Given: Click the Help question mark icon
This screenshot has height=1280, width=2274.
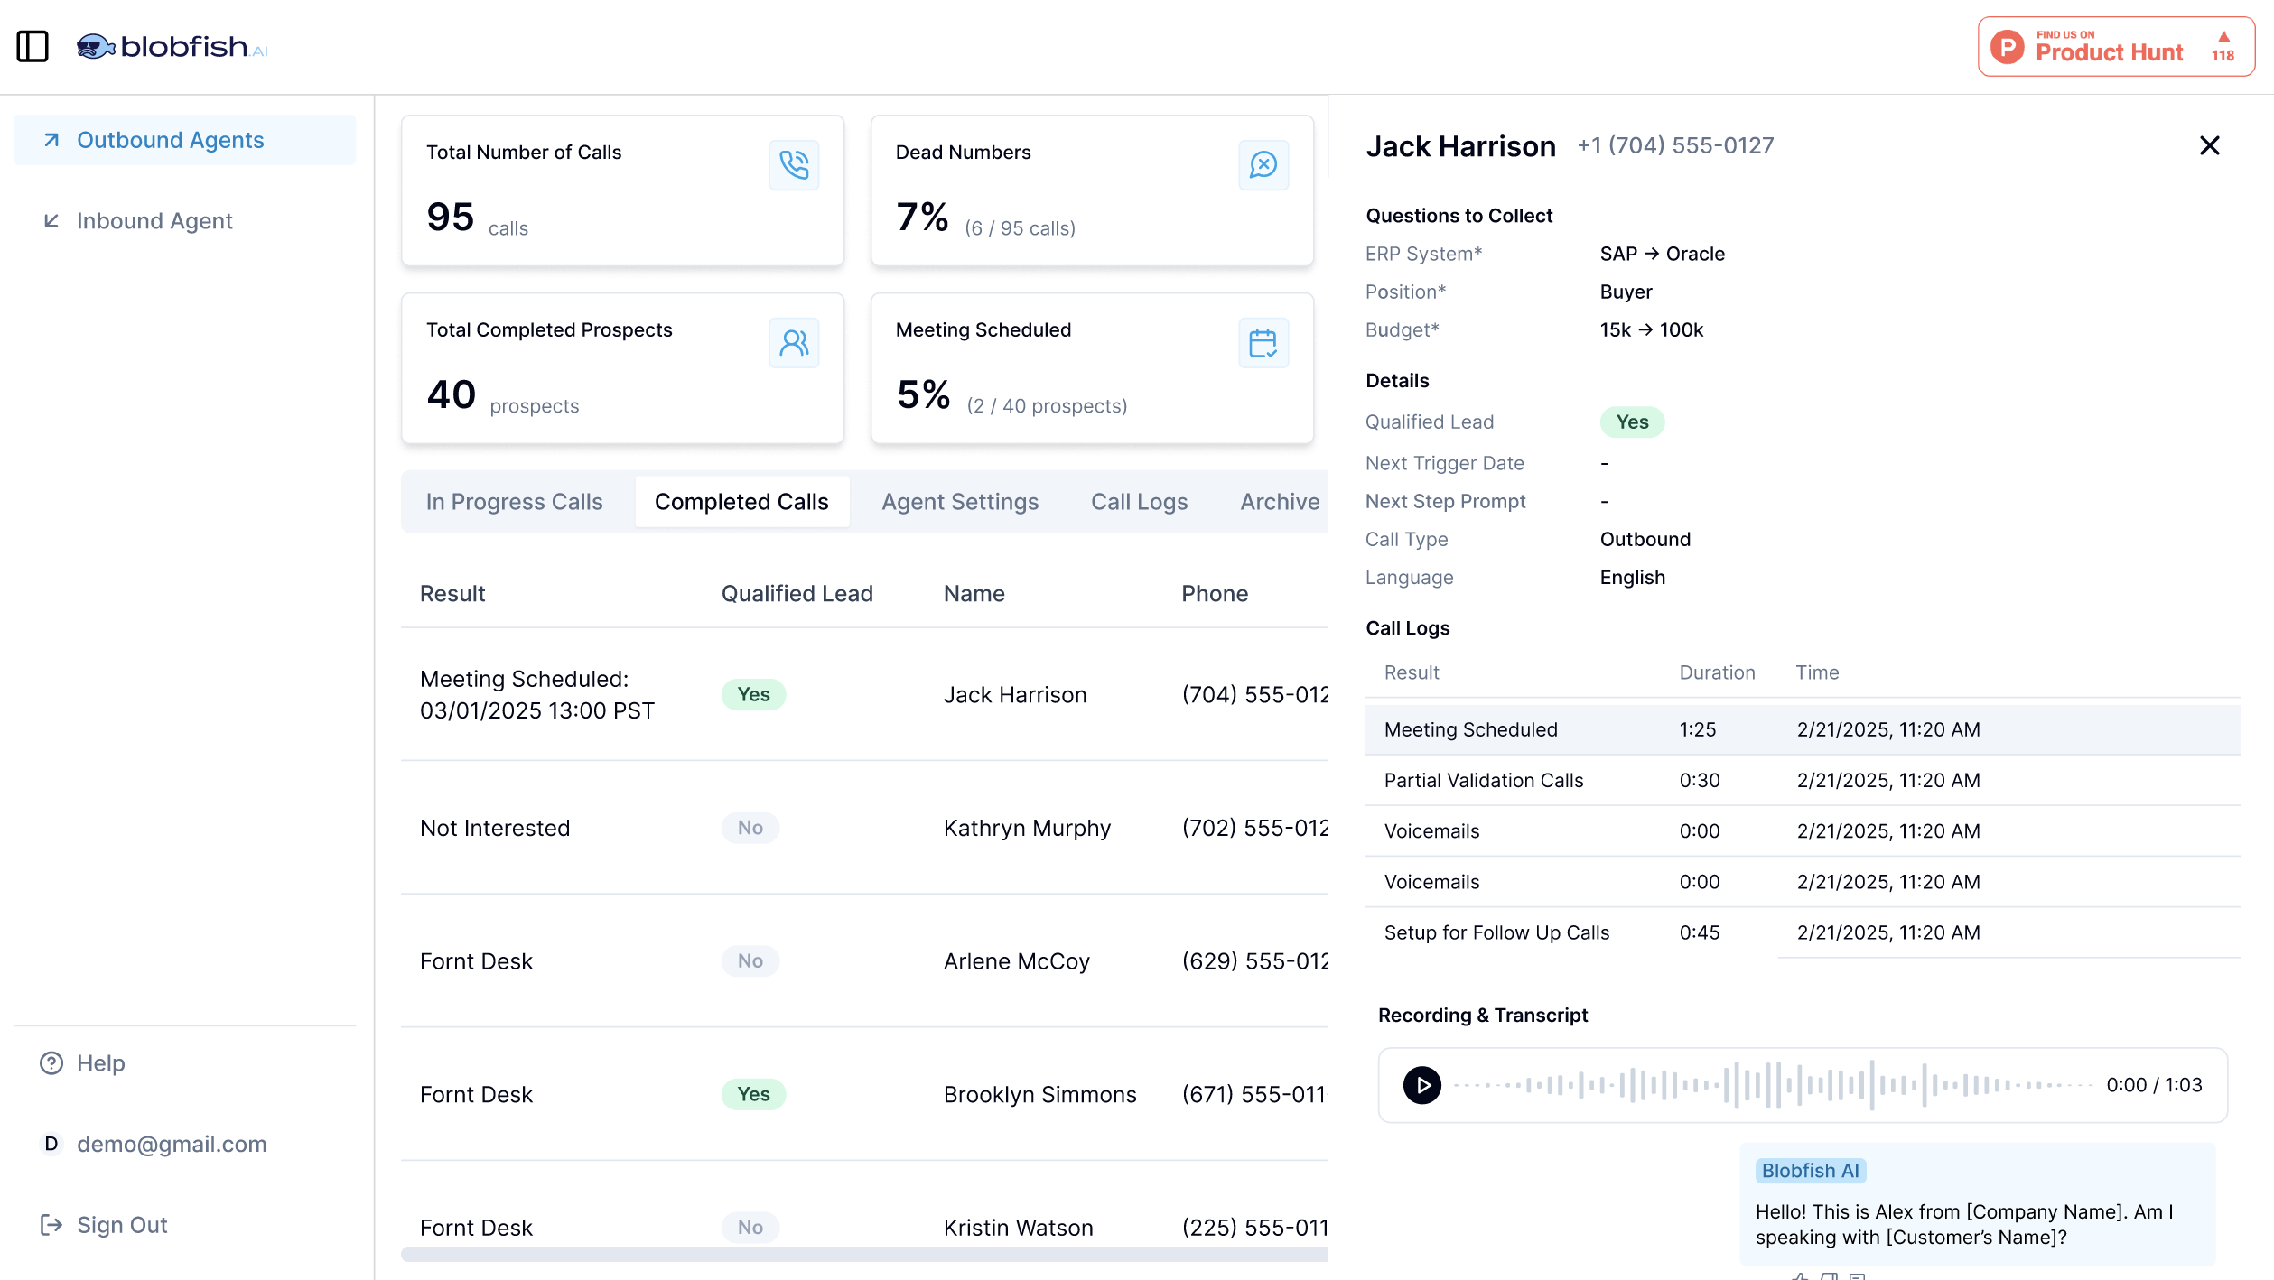Looking at the screenshot, I should [51, 1063].
